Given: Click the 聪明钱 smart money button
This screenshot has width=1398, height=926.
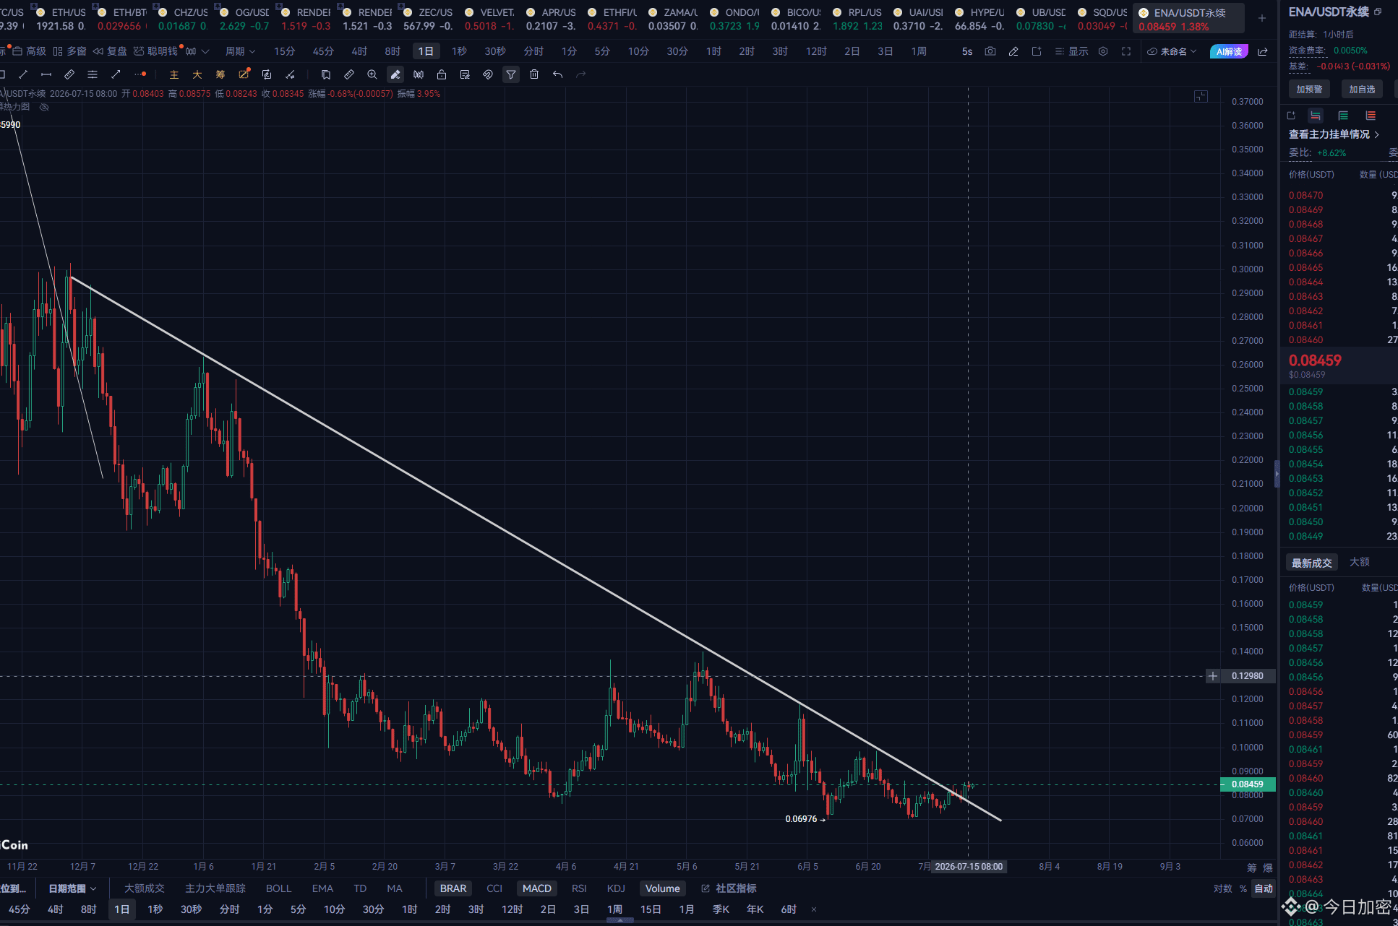Looking at the screenshot, I should click(156, 51).
